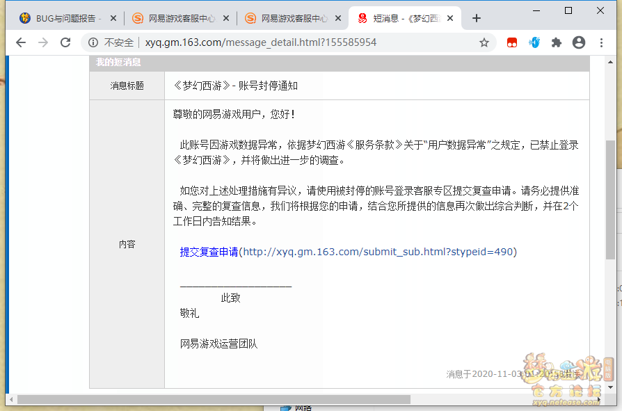
Task: Open the Extensions puzzle menu
Action: tap(557, 42)
